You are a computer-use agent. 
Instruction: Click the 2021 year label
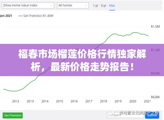tap(147, 101)
